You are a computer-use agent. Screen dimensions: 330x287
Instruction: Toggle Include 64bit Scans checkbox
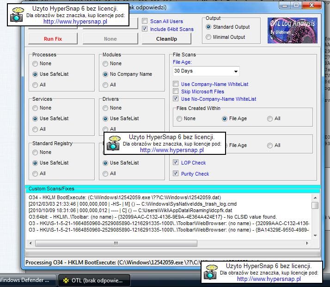[145, 29]
